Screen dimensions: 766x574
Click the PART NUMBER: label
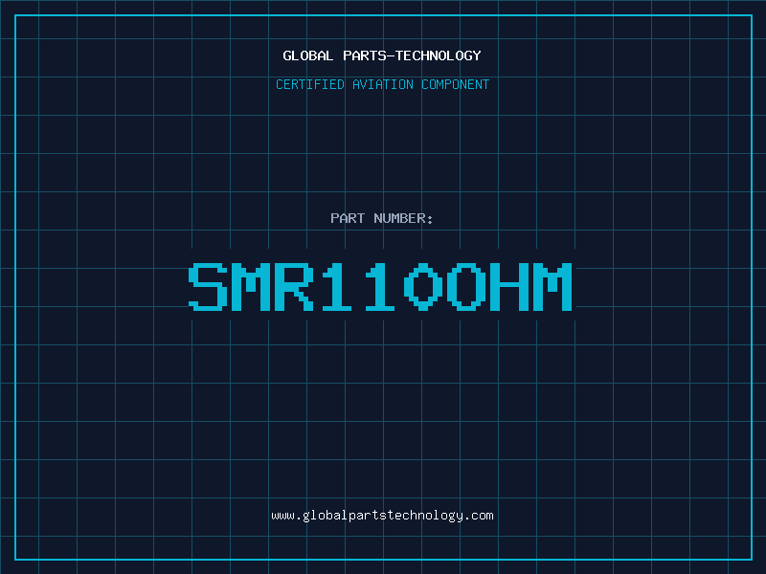point(381,218)
